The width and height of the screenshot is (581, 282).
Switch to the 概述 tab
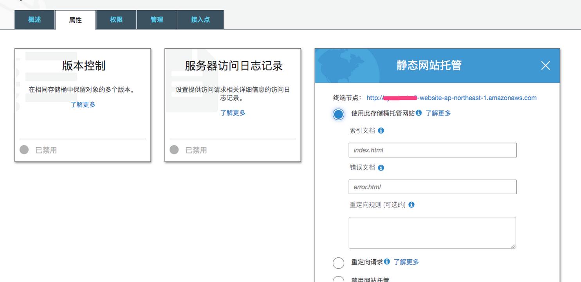click(34, 20)
